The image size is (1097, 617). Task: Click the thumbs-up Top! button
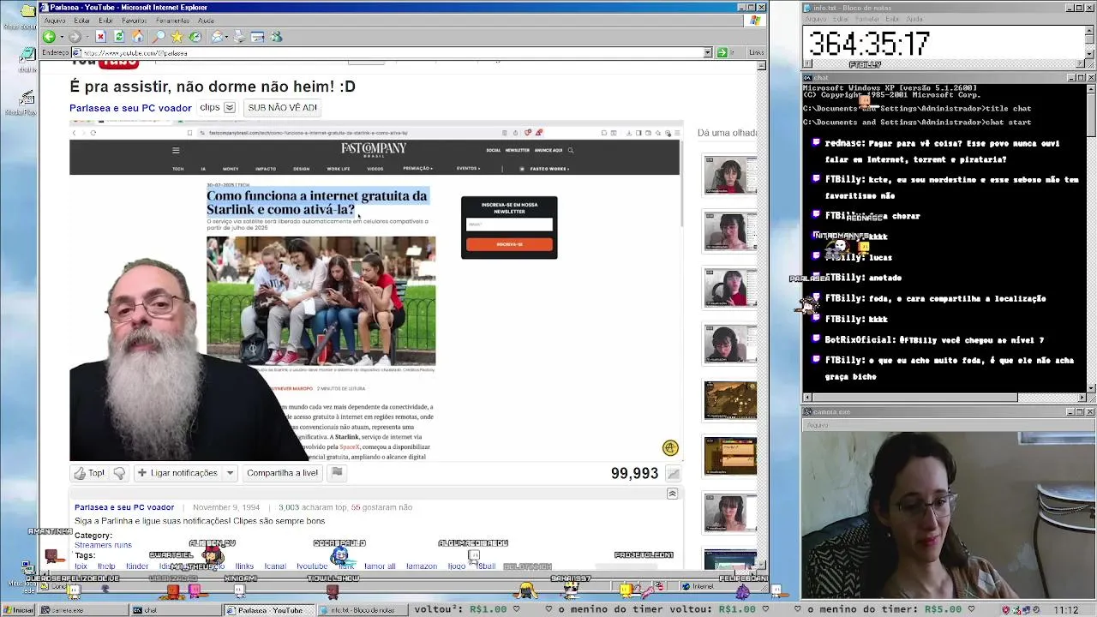tap(89, 473)
